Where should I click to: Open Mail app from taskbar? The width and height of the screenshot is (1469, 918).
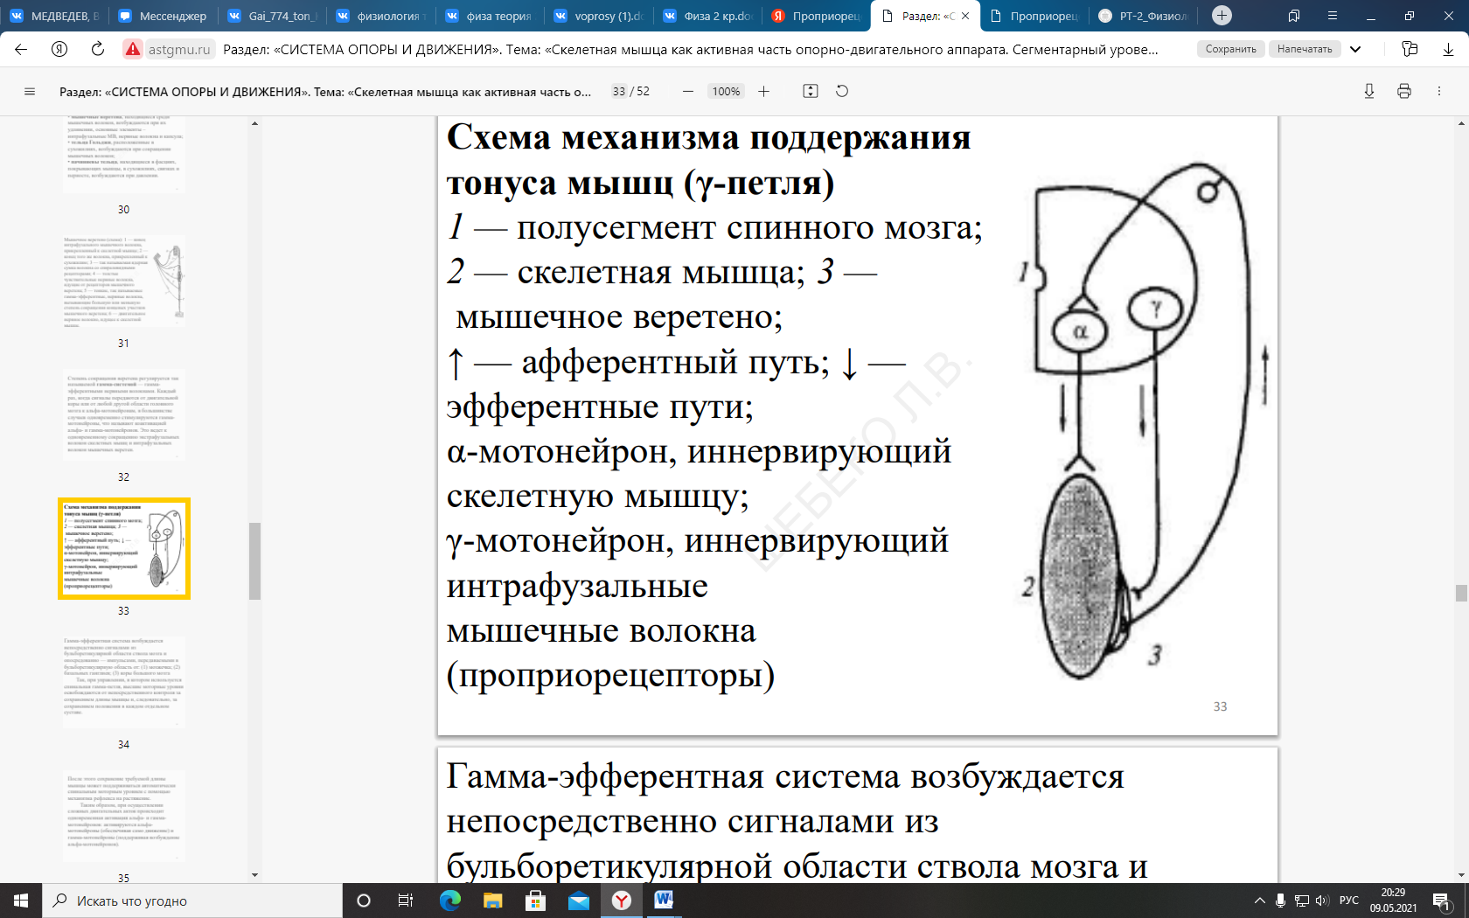pyautogui.click(x=579, y=901)
